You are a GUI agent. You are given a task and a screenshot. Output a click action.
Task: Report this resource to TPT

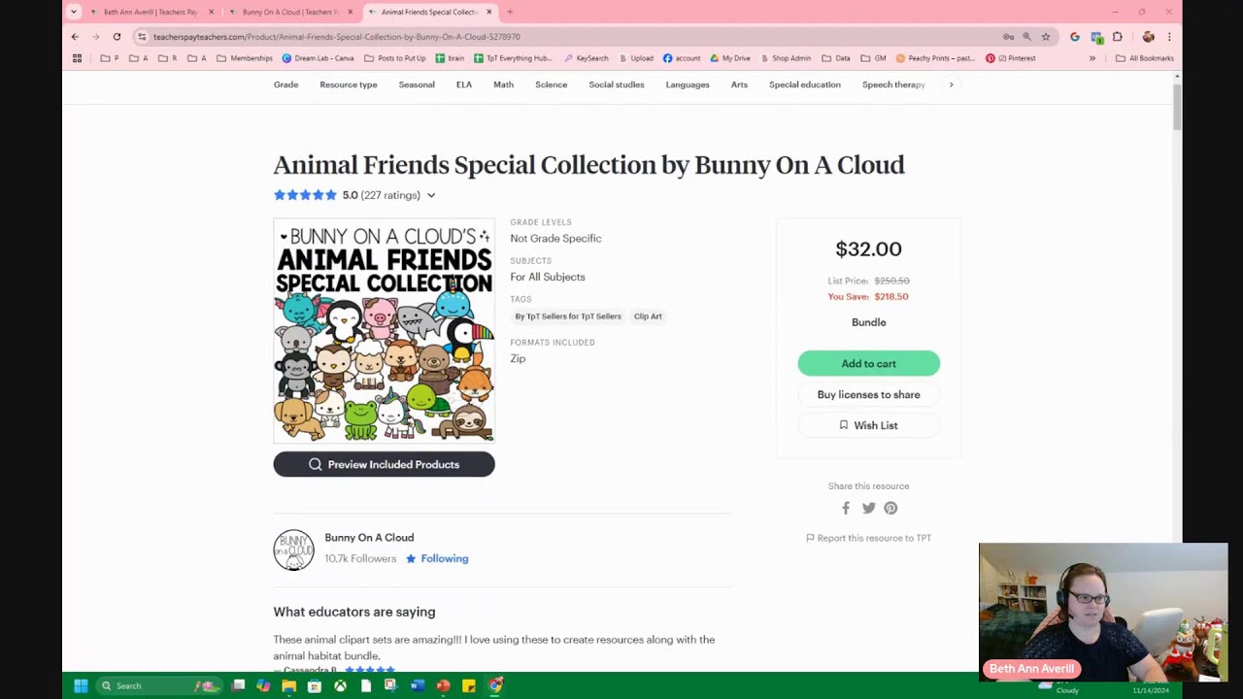pyautogui.click(x=868, y=538)
